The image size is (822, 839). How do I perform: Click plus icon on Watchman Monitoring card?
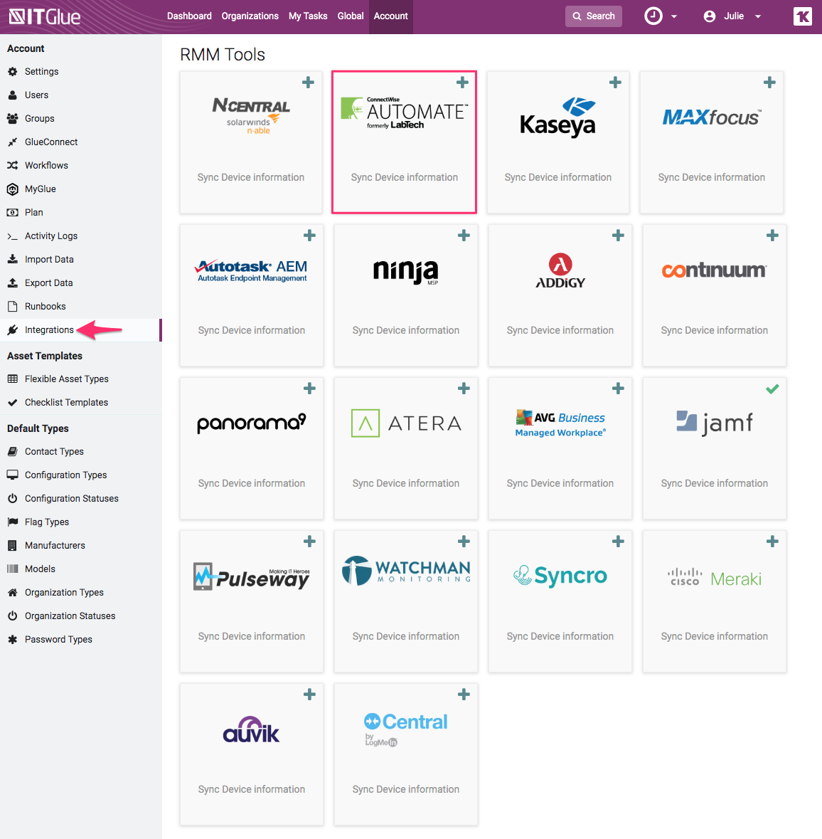[x=464, y=542]
